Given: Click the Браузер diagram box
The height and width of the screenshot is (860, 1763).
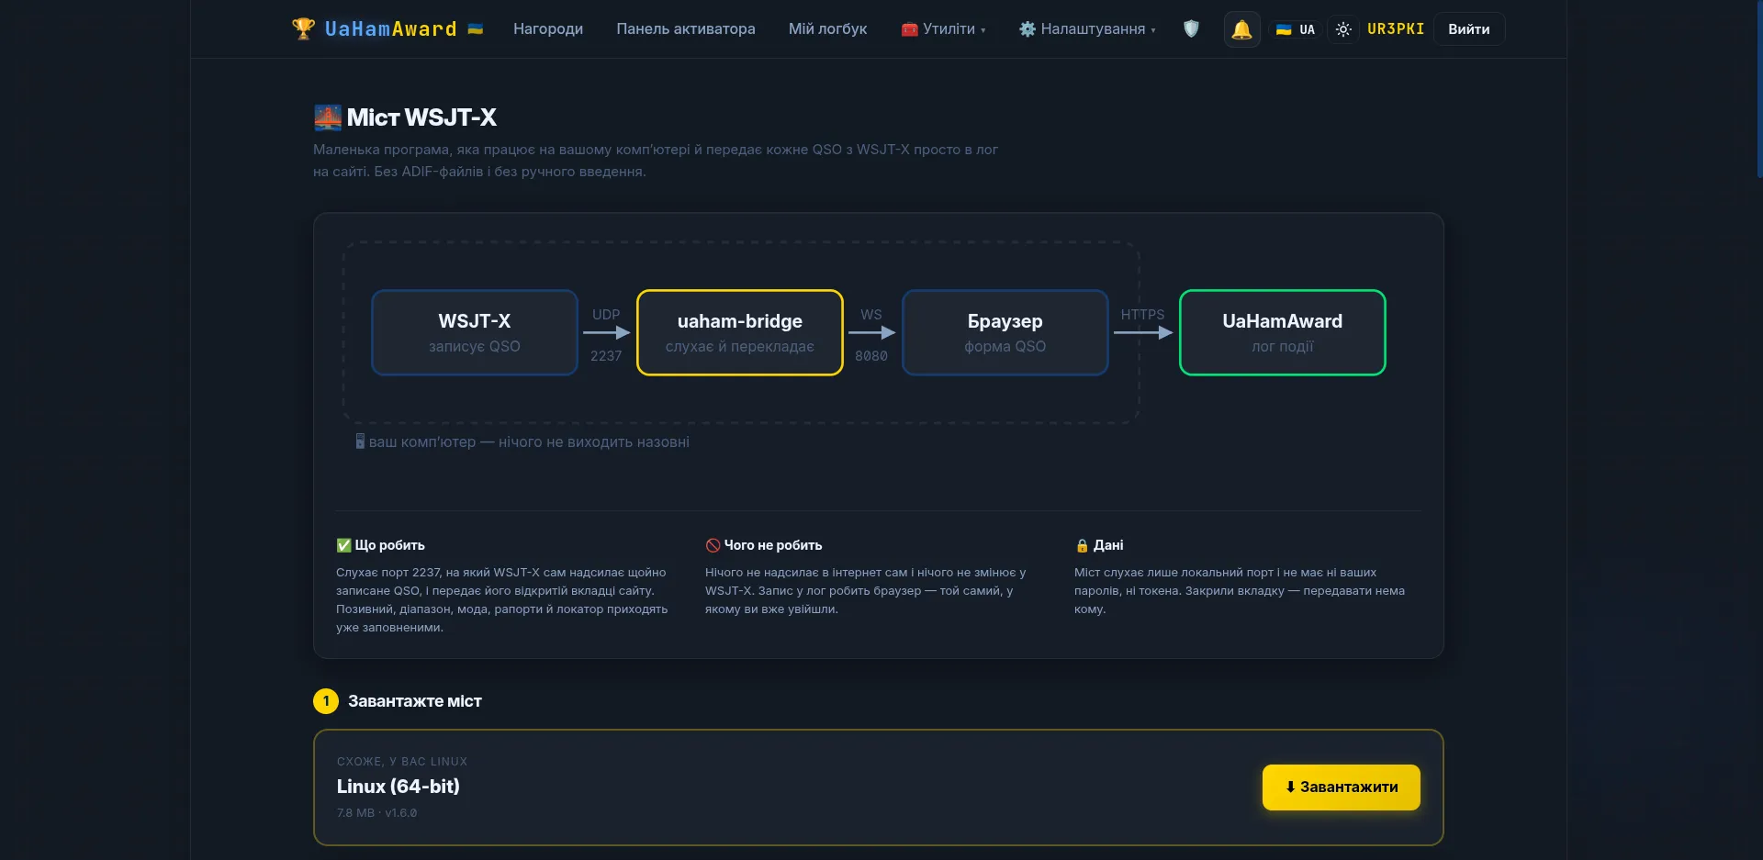Looking at the screenshot, I should (x=1005, y=332).
